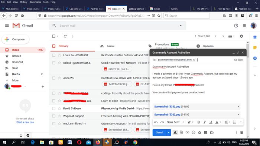Bookmark this page star icon in address bar
Viewport: 260px width, 146px height.
point(159,16)
